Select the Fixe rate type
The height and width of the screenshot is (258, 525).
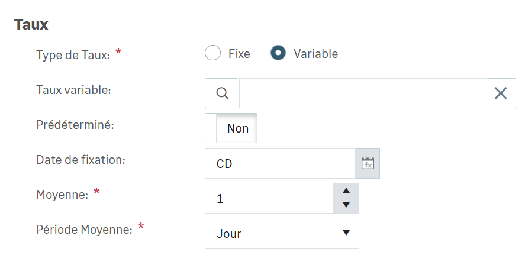point(212,53)
